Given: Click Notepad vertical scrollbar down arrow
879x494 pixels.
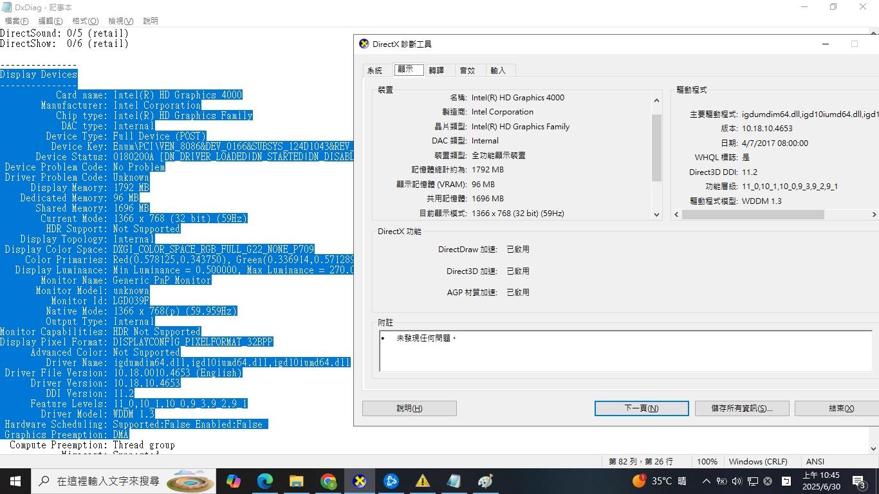Looking at the screenshot, I should 873,448.
